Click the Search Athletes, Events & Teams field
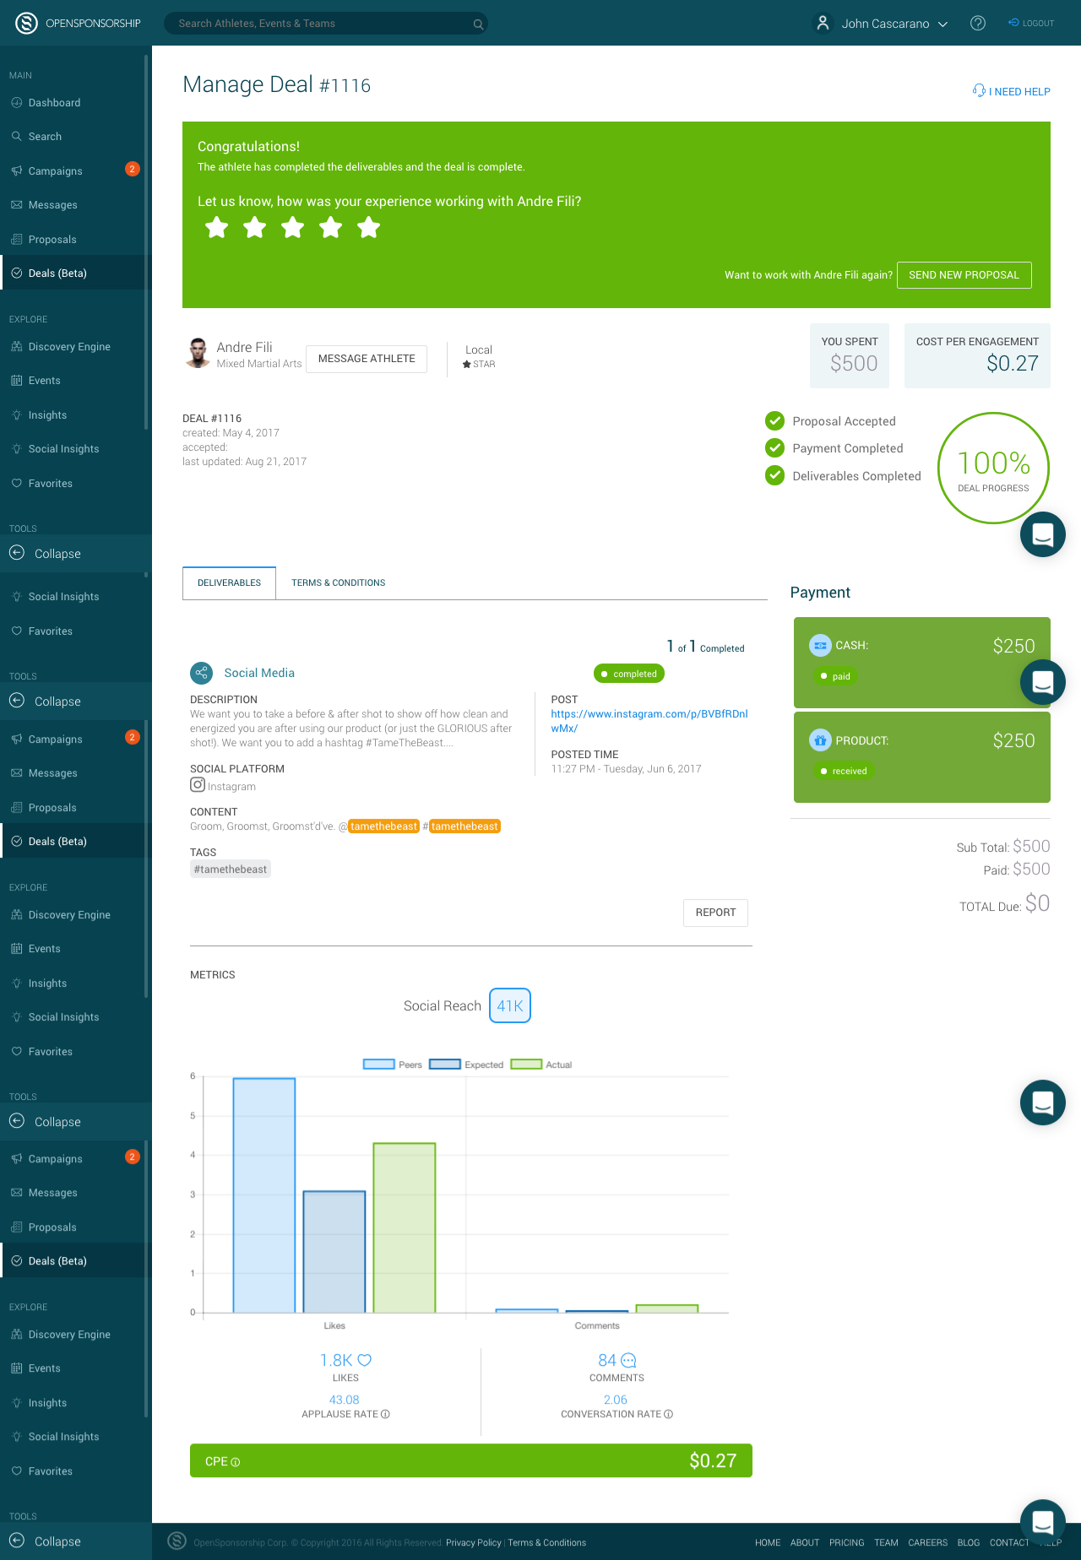The height and width of the screenshot is (1560, 1081). [x=326, y=24]
